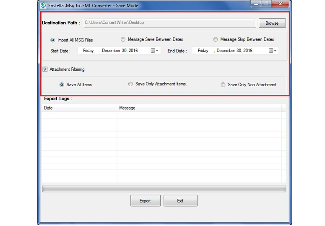Viewport: 325px width, 226px height.
Task: Choose Message Skip Between Dates option
Action: pos(216,40)
